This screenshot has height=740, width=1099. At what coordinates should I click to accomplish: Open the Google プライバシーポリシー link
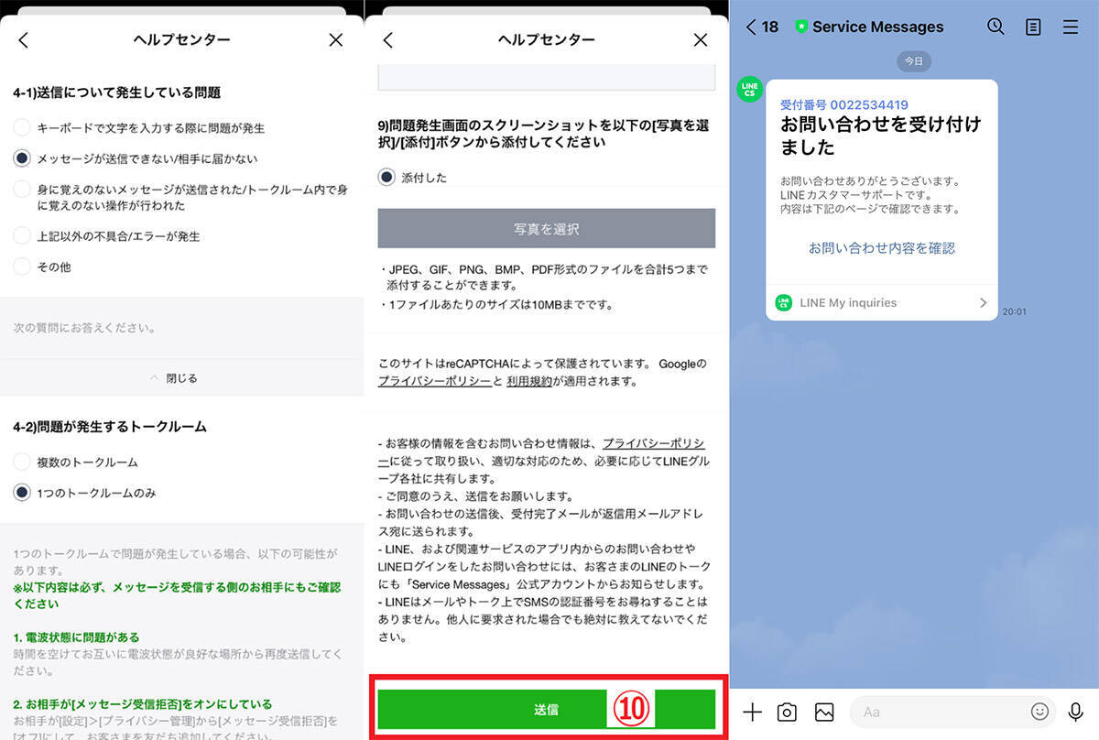tap(434, 381)
